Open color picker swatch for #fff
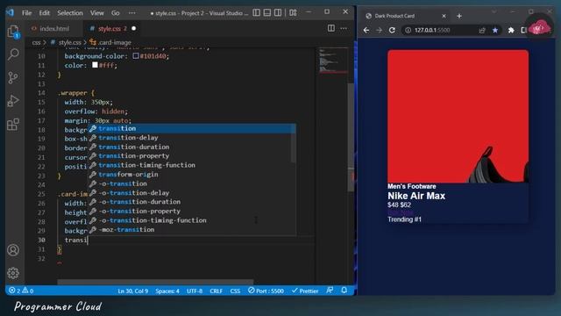The height and width of the screenshot is (316, 561). click(95, 65)
